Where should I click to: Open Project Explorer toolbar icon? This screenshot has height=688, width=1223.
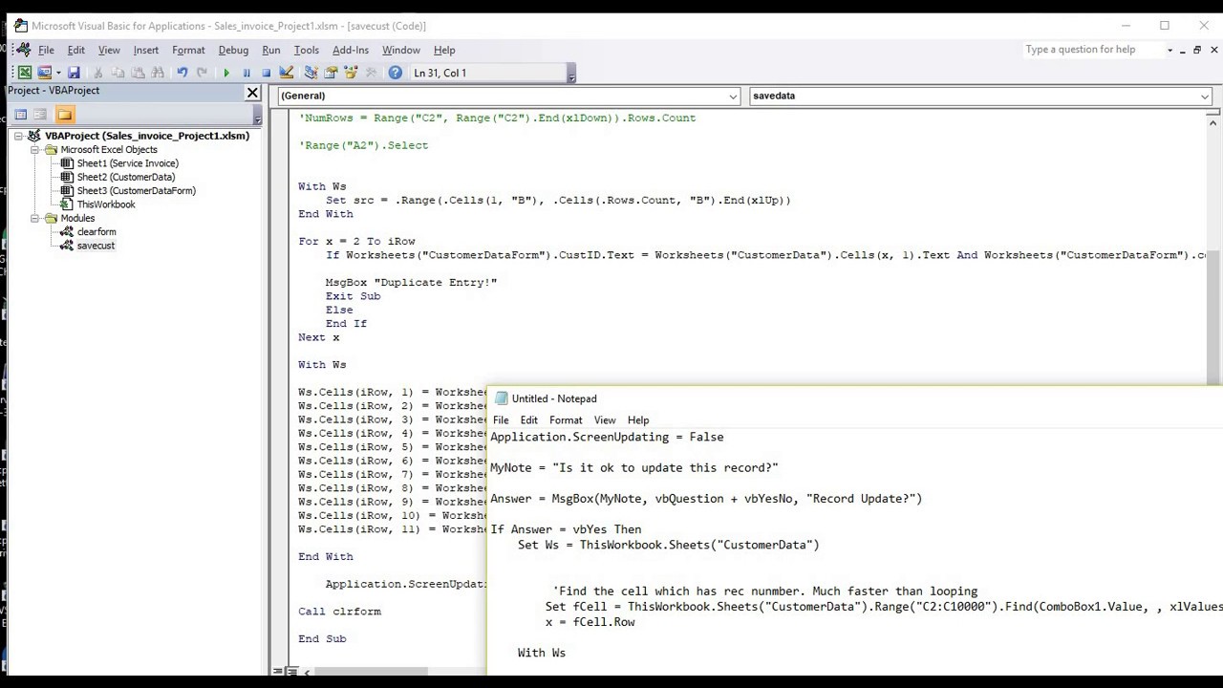click(x=311, y=73)
